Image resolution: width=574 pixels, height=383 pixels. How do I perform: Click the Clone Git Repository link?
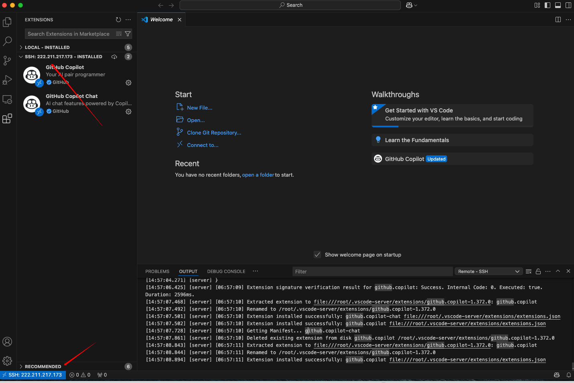tap(214, 133)
